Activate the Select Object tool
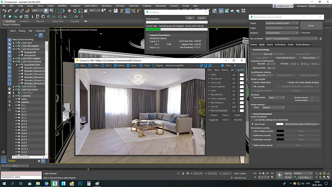 coord(46,11)
